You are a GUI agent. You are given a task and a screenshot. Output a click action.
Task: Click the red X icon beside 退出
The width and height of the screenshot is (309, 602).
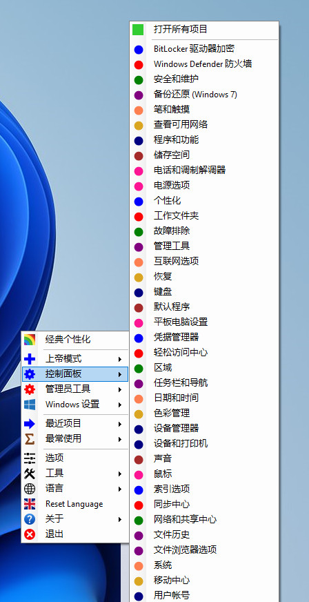point(30,534)
